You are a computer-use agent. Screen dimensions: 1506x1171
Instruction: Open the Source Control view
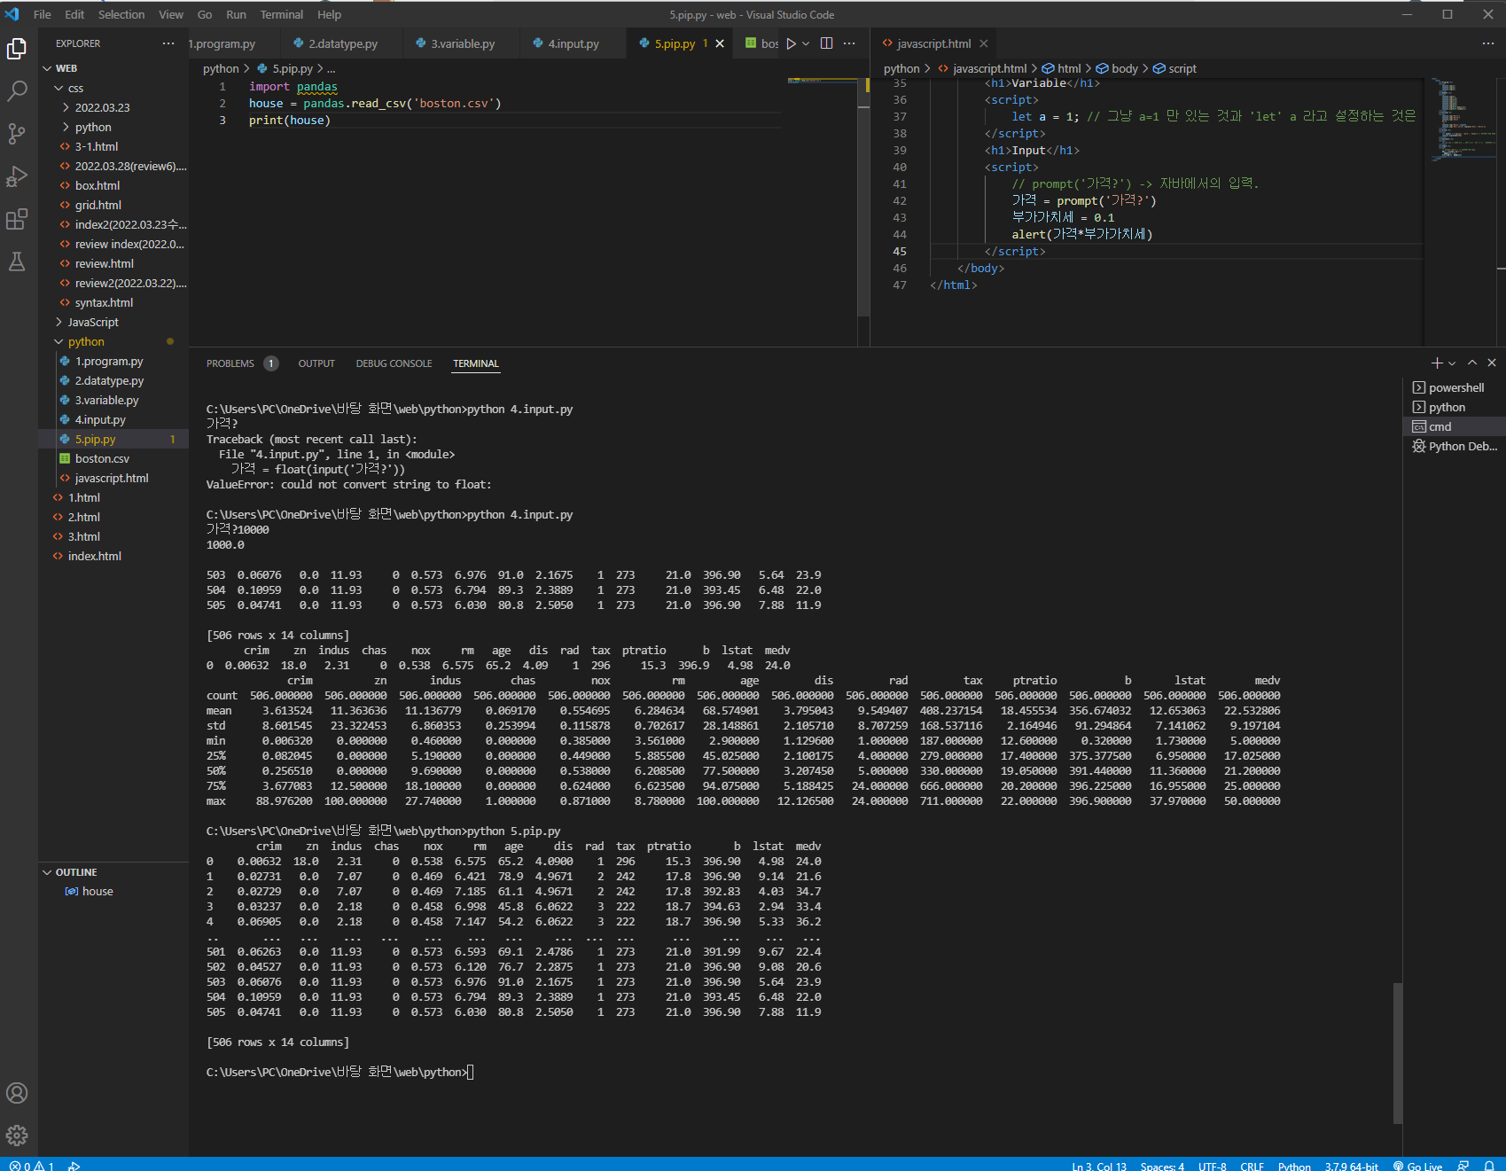[x=17, y=133]
